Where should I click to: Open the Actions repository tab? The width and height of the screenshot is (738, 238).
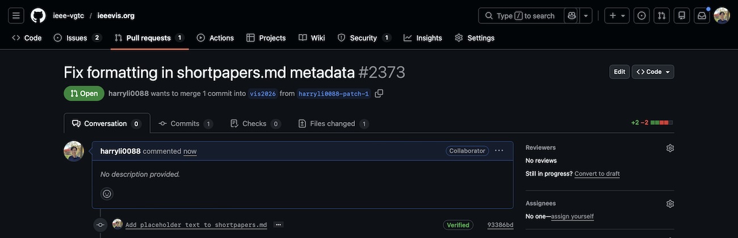[215, 38]
